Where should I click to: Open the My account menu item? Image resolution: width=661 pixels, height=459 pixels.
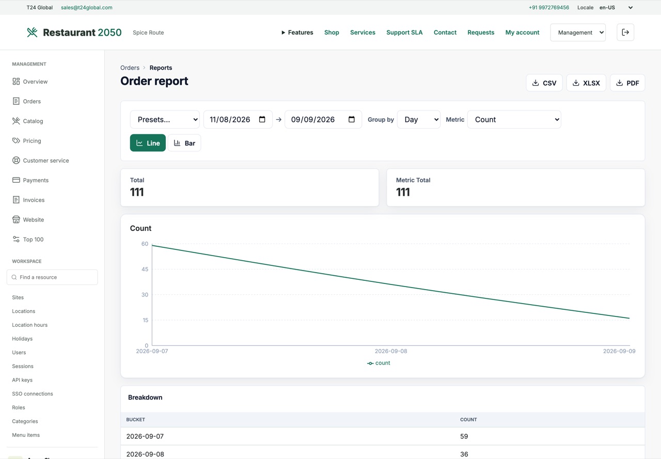522,32
